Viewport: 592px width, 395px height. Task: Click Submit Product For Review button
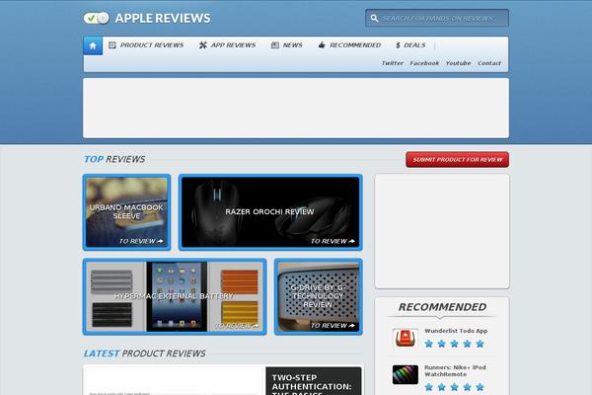coord(457,160)
